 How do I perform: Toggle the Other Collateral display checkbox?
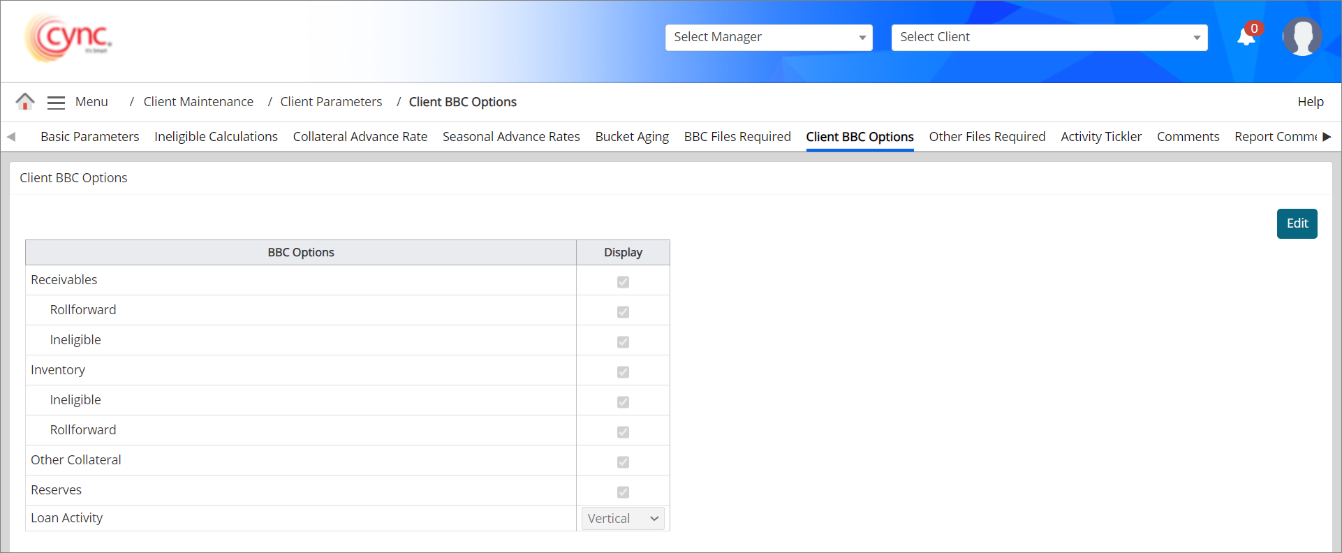623,462
